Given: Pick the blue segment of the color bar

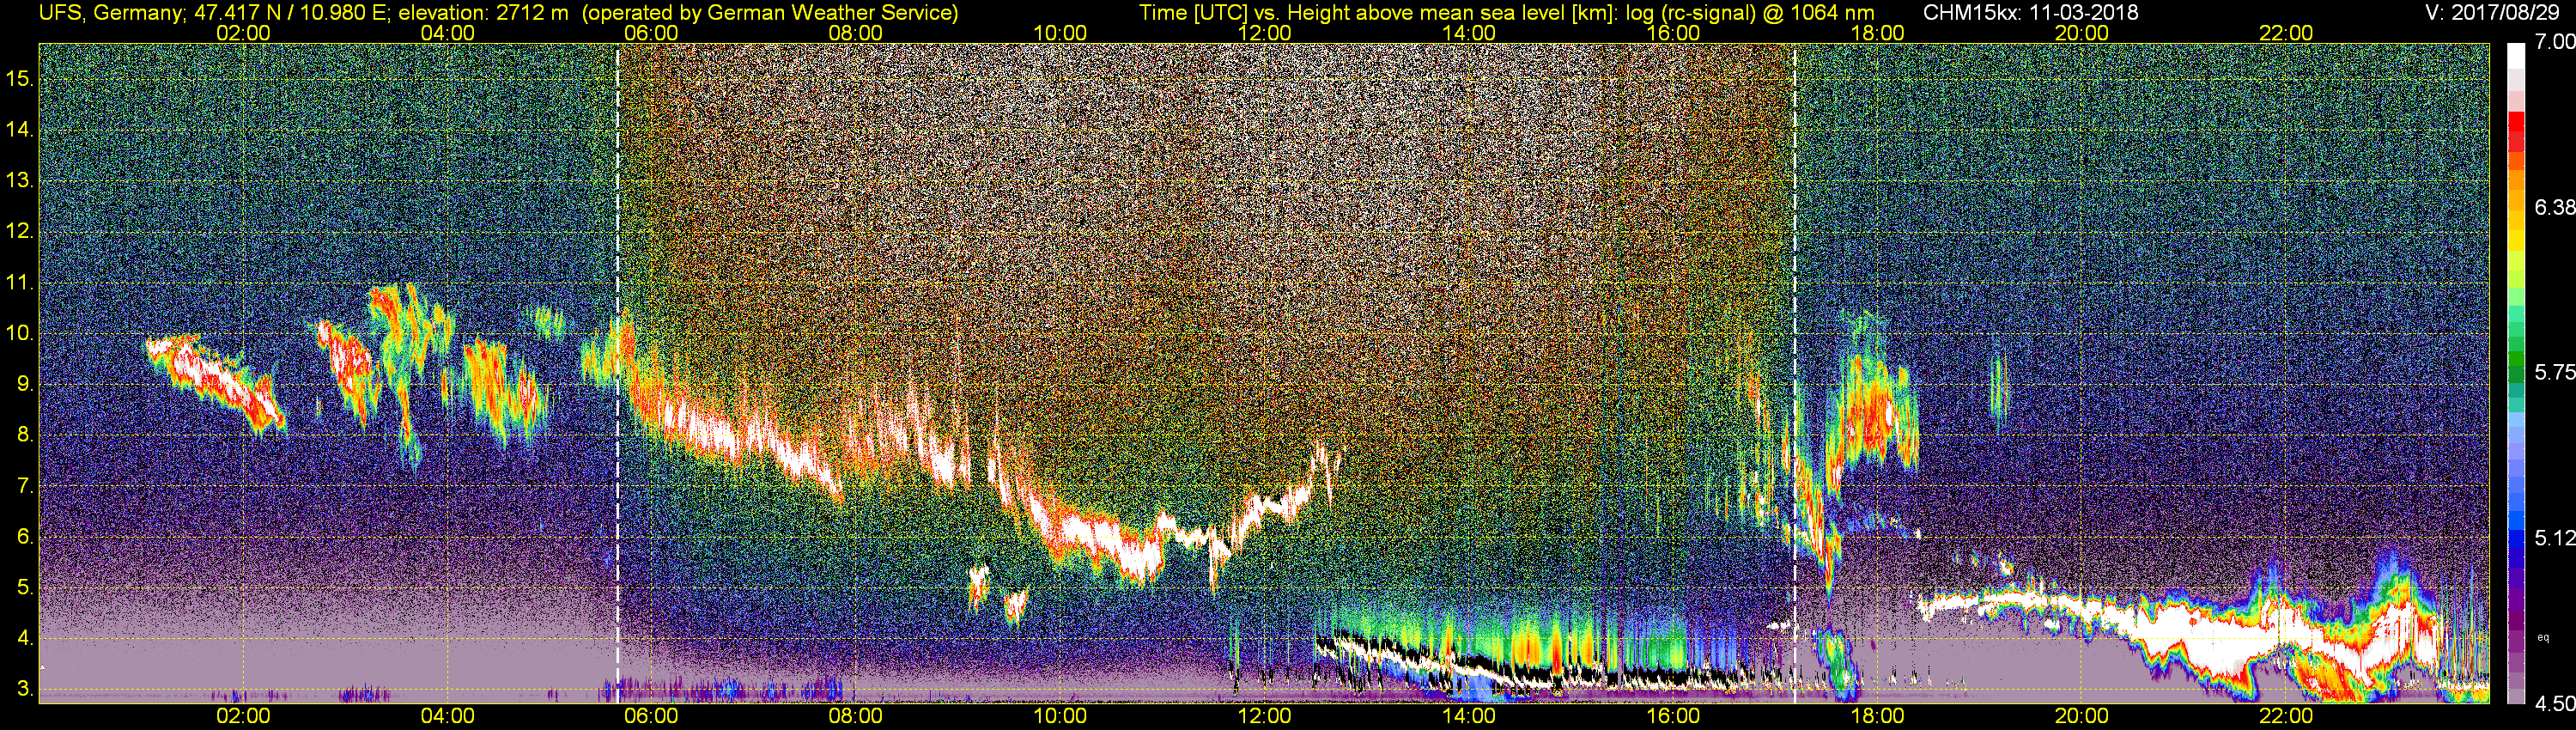Looking at the screenshot, I should [2516, 540].
